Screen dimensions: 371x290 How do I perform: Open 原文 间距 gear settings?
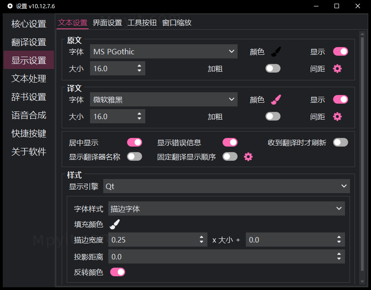click(337, 69)
